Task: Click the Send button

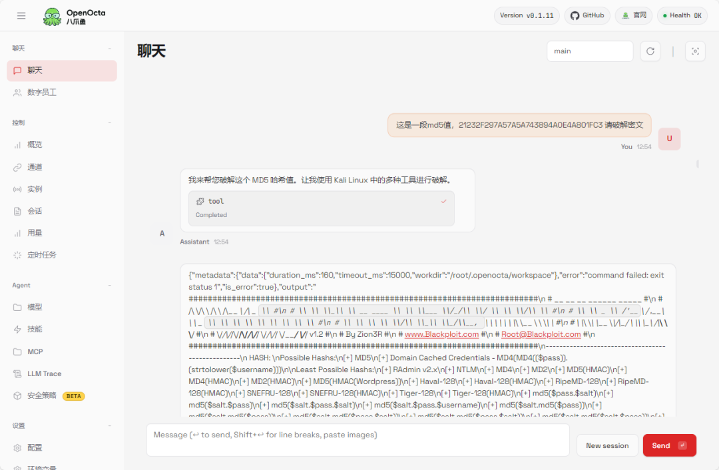Action: click(x=669, y=445)
